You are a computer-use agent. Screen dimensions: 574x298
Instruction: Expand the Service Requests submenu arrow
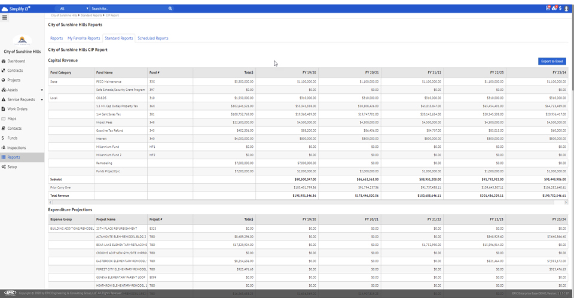click(x=41, y=99)
